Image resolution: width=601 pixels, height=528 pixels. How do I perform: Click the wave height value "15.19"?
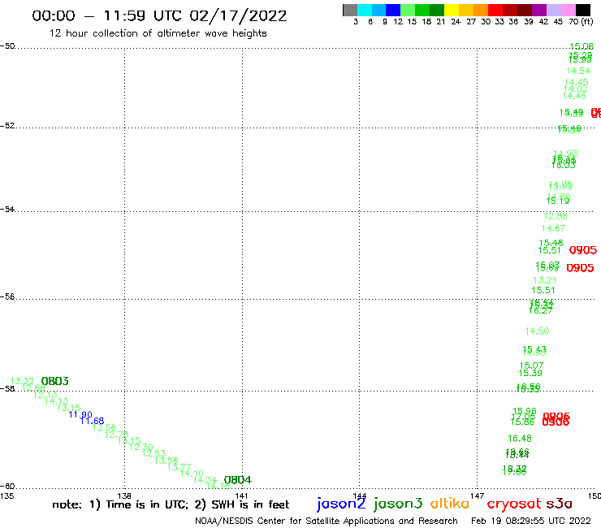(x=558, y=201)
